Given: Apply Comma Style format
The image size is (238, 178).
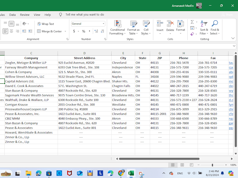Looking at the screenshot, I should coord(90,31).
